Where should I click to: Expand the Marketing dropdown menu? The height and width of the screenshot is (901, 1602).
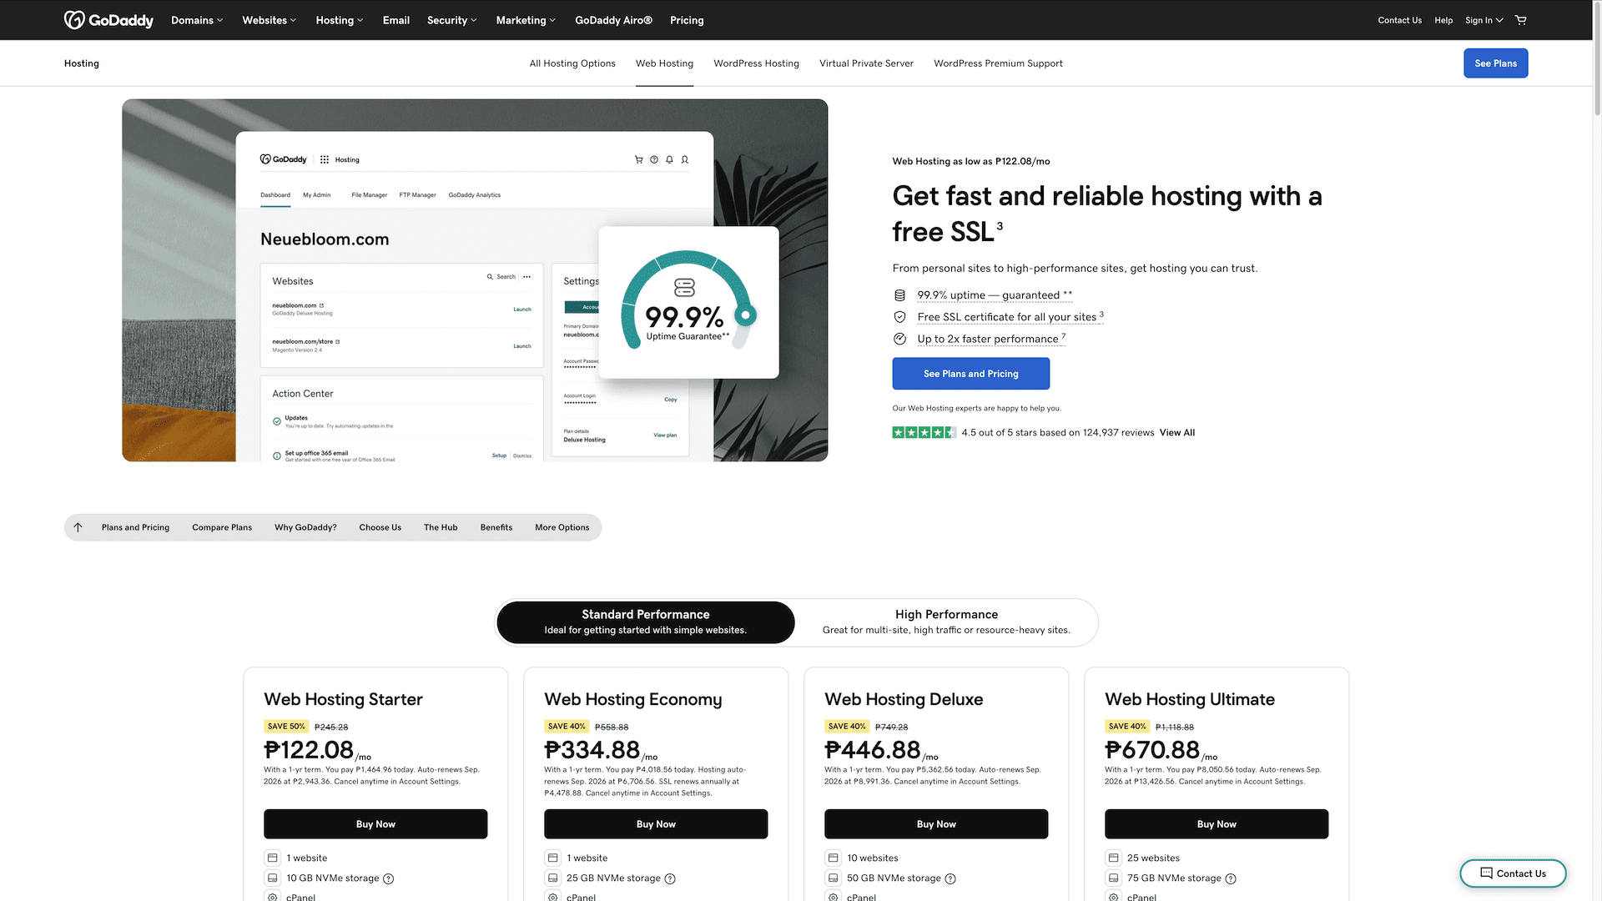pos(526,20)
